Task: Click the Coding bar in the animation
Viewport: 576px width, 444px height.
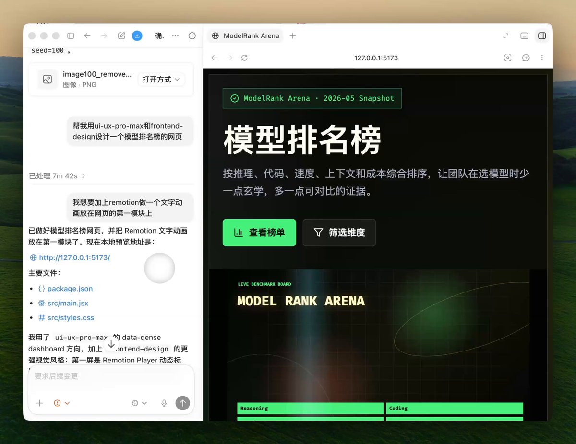Action: click(455, 409)
